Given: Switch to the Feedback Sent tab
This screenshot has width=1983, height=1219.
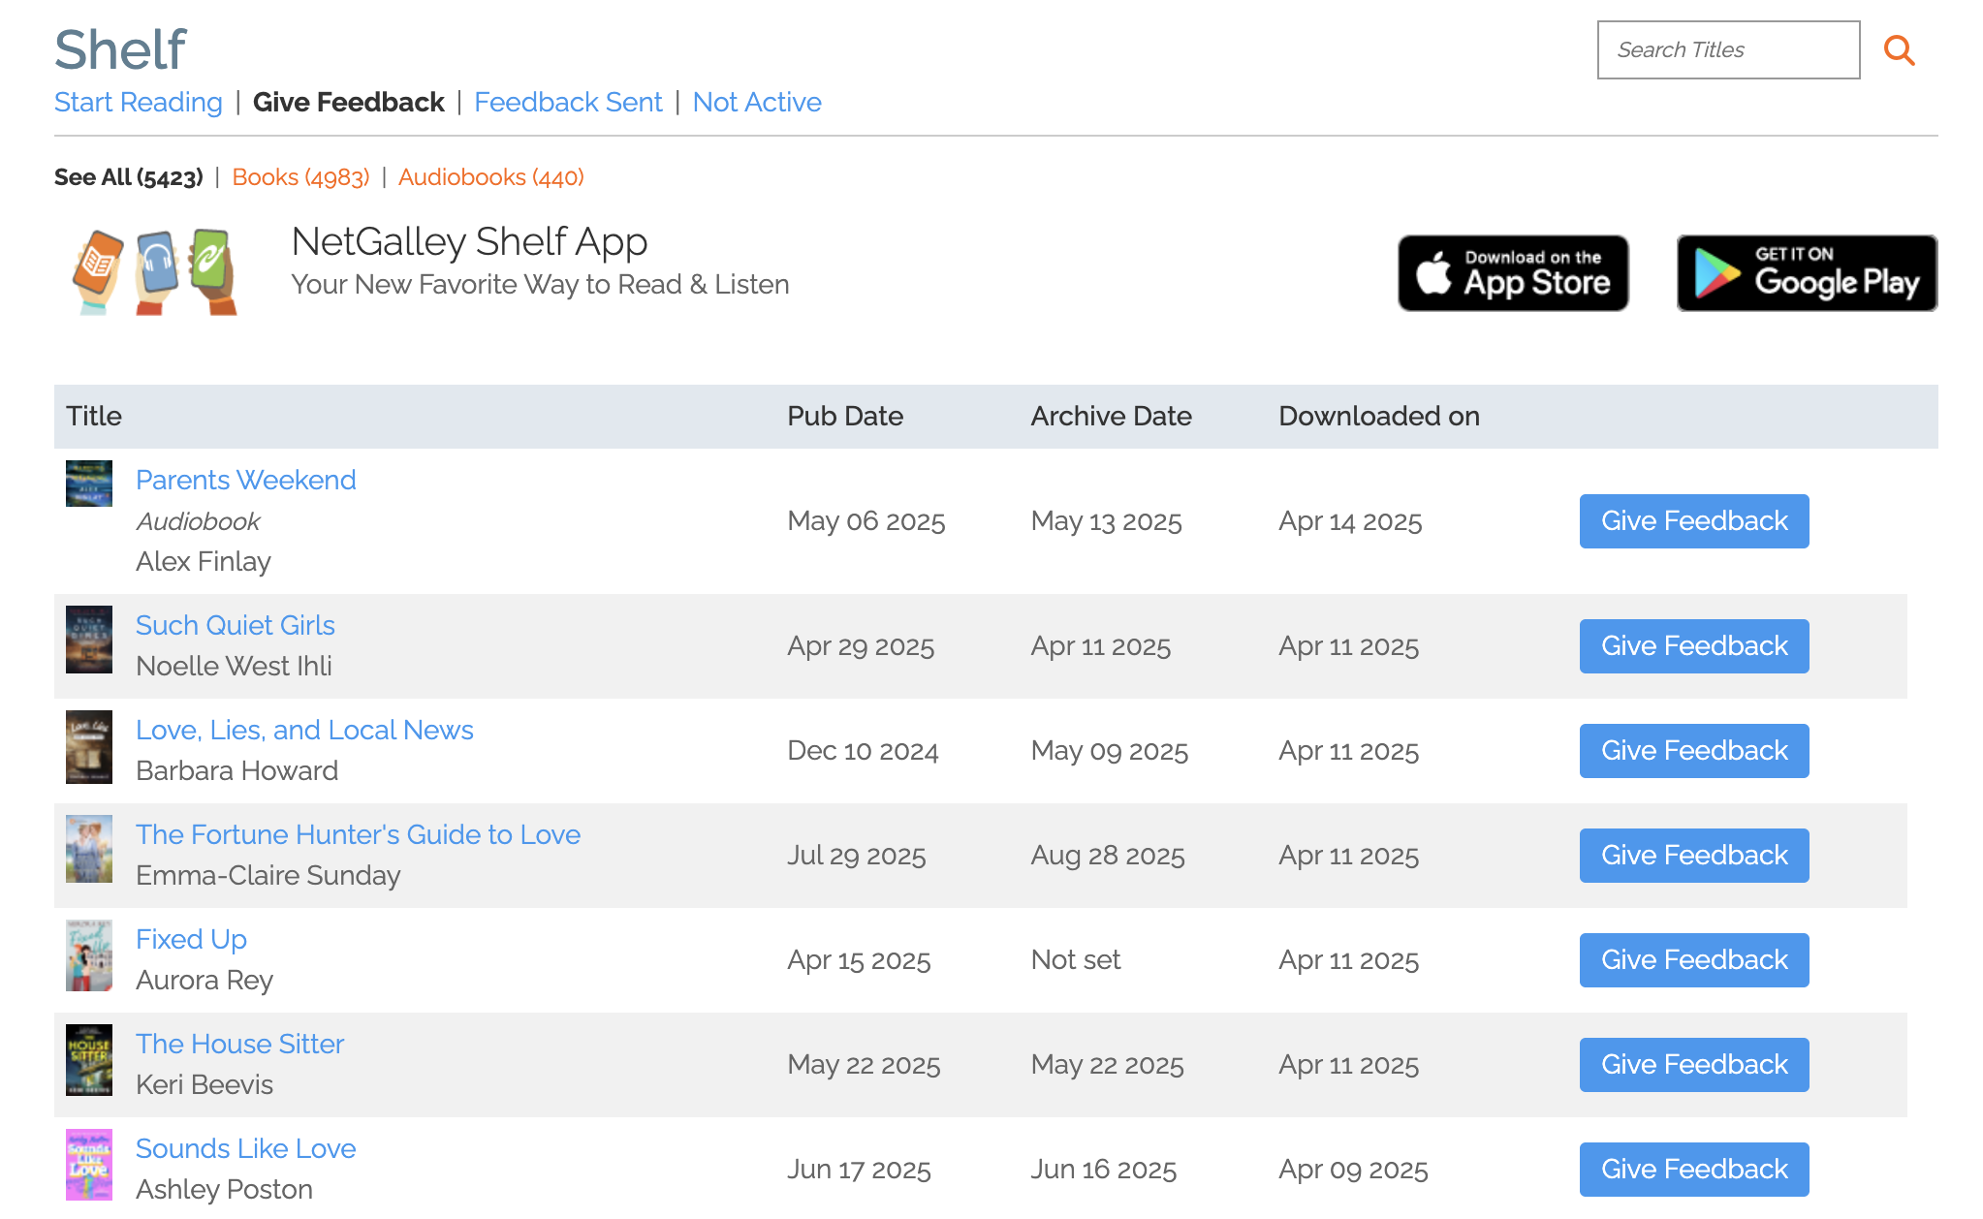Looking at the screenshot, I should click(568, 102).
